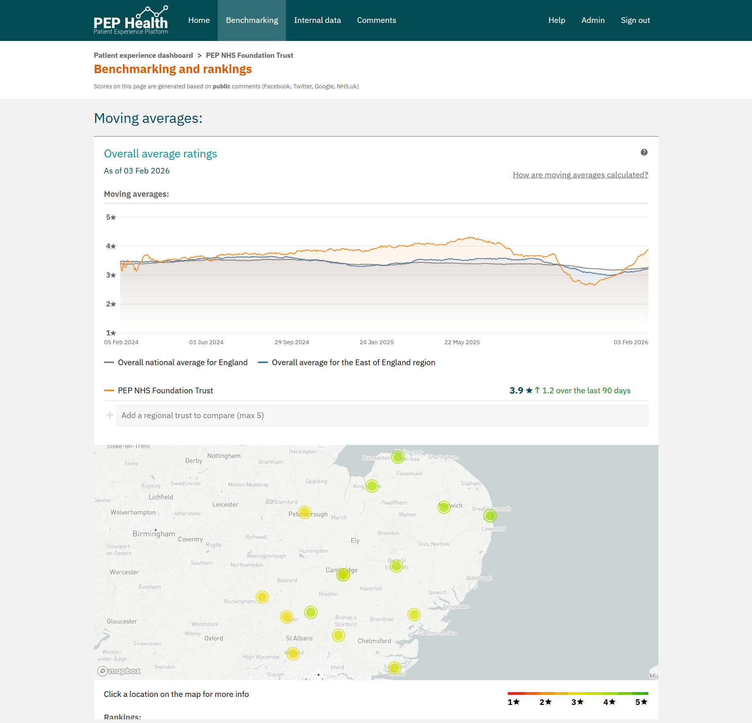
Task: Select the Great Yarmouth map marker
Action: pyautogui.click(x=490, y=515)
